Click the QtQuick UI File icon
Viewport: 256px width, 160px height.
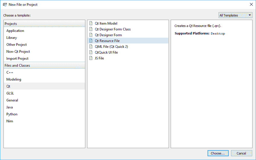(91, 52)
